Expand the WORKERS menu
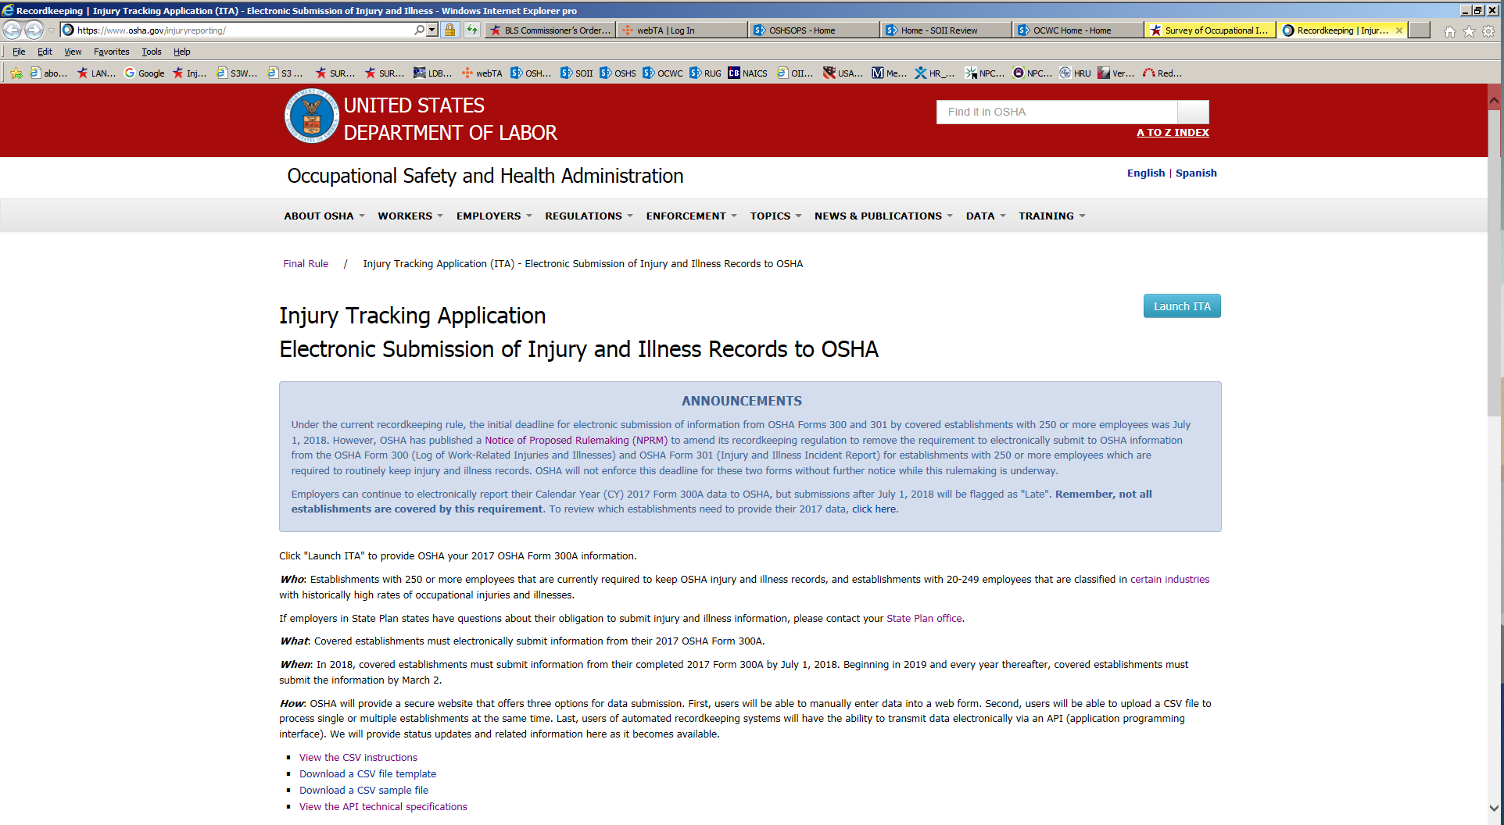This screenshot has height=825, width=1504. pos(410,216)
